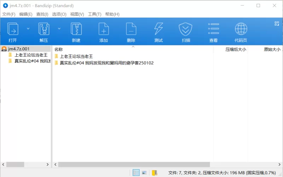Click the file list horizontal scrollbar

134,165
